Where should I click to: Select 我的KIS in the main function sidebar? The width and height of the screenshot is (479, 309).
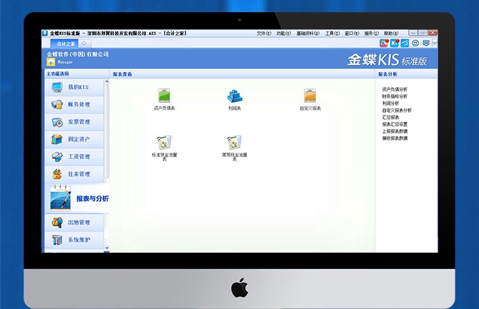74,87
